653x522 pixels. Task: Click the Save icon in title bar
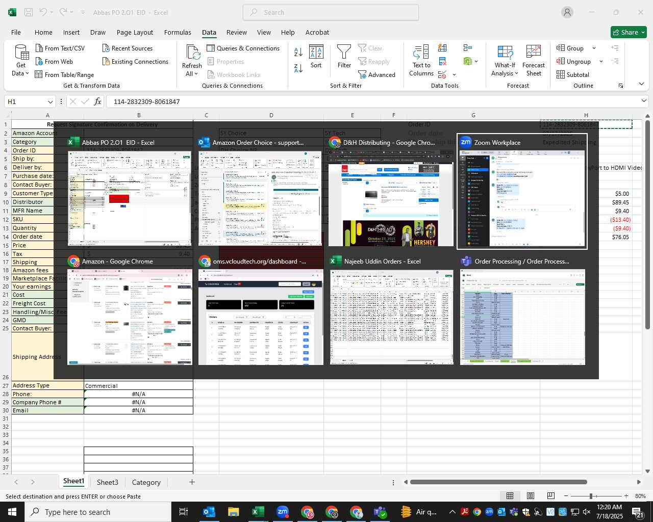29,12
